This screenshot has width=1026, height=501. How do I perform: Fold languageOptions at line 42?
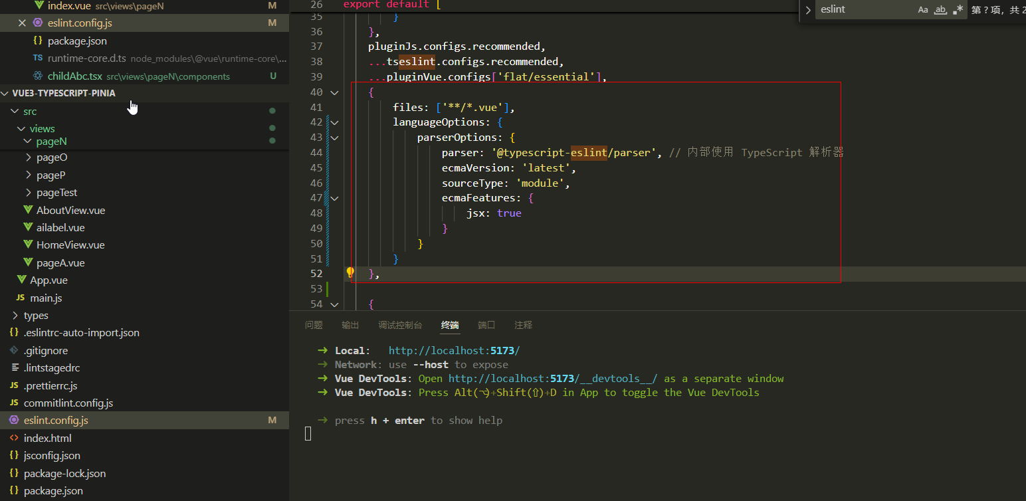(334, 122)
